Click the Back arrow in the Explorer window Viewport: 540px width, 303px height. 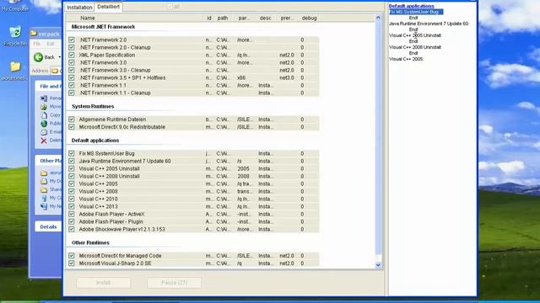click(x=38, y=57)
